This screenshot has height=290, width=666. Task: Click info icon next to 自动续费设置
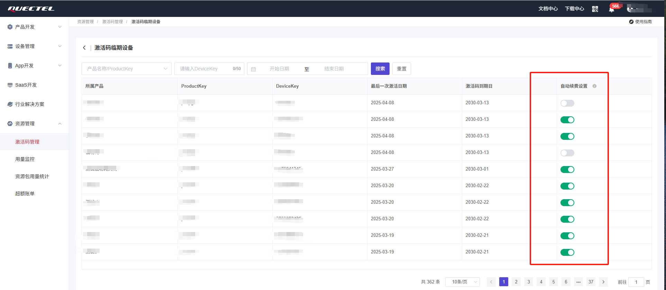[594, 86]
